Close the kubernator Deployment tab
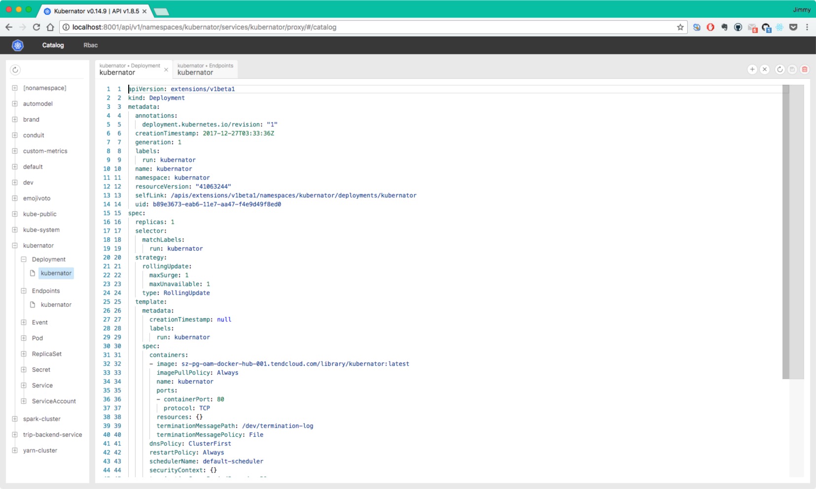 (166, 70)
